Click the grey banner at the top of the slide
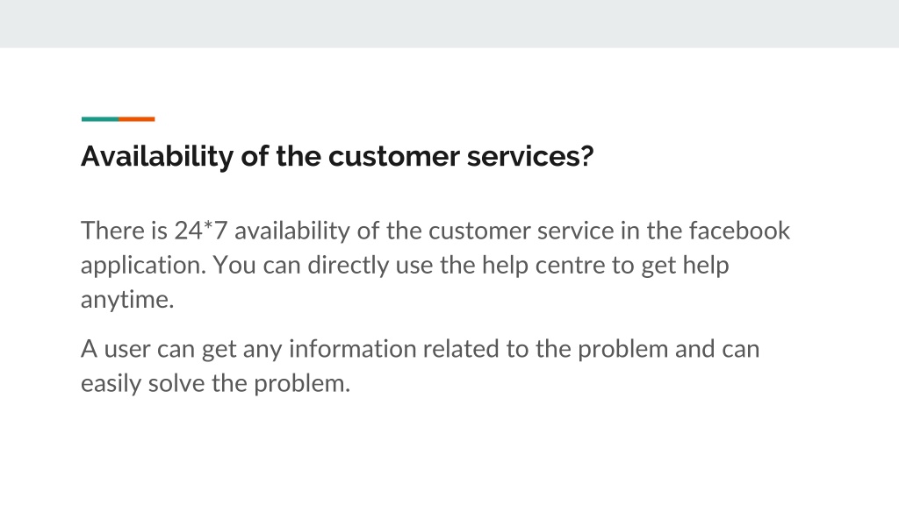 pos(449,24)
